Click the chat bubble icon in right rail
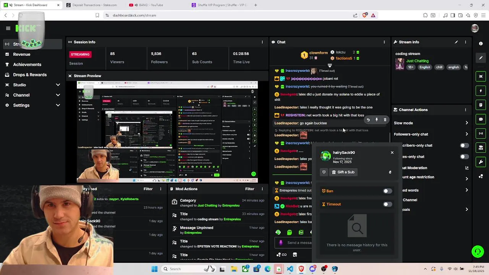Image resolution: width=489 pixels, height=275 pixels. tap(481, 119)
